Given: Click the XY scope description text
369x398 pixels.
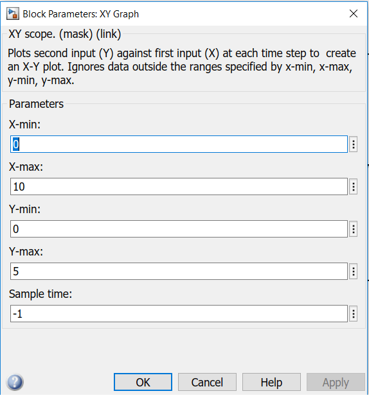Looking at the screenshot, I should pos(182,67).
